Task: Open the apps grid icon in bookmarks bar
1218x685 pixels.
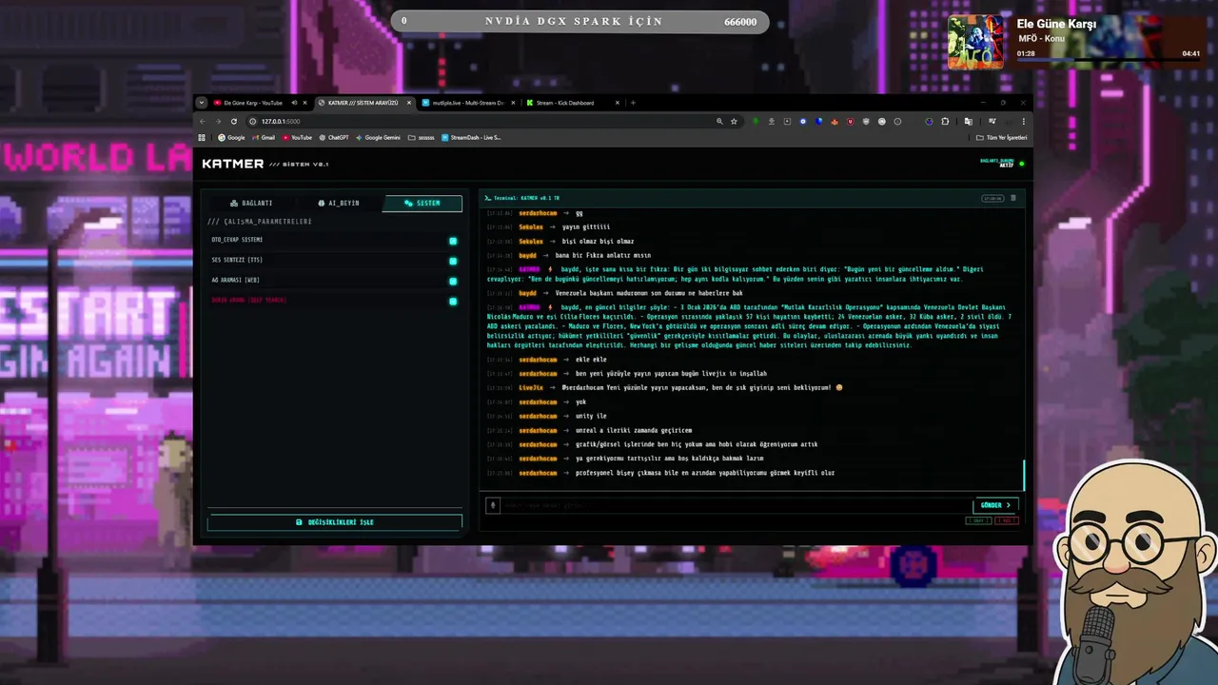Action: pos(202,138)
